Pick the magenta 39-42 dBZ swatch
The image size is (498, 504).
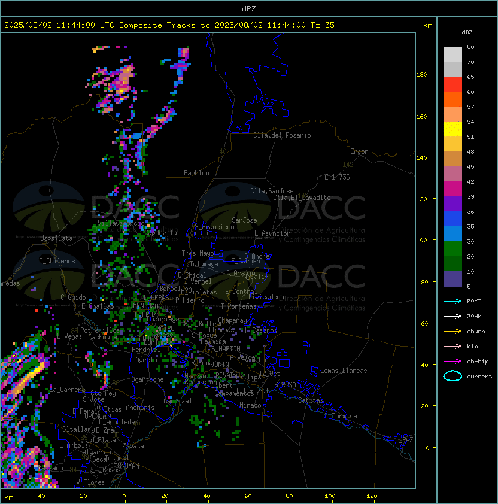tap(453, 189)
